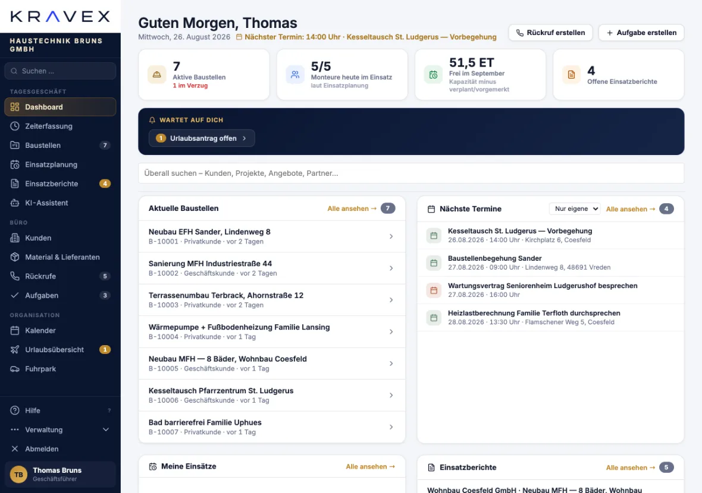The height and width of the screenshot is (493, 702).
Task: Click calendar icon next to Heizlastberechnung Familie Terfloth
Action: [x=433, y=317]
